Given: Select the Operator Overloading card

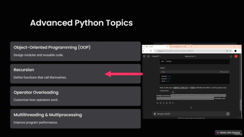Looking at the screenshot, I should 75,96.
